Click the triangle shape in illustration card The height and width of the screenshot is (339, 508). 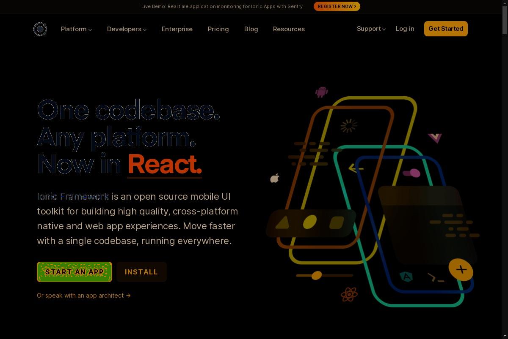pos(282,222)
